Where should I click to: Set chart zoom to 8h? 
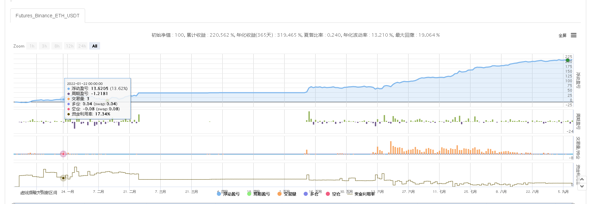[x=57, y=46]
